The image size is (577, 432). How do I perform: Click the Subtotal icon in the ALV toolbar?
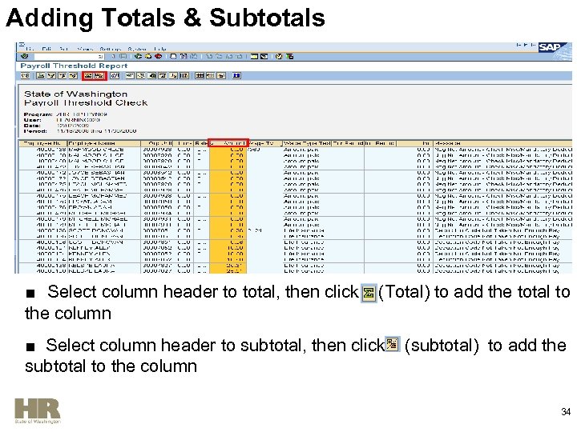[99, 76]
